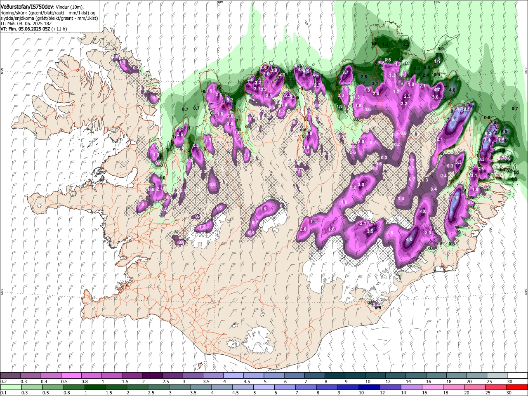Image resolution: width=528 pixels, height=396 pixels.
Task: Pick the bottom legend swatch between 2.5 and 3
Action: (x=158, y=387)
